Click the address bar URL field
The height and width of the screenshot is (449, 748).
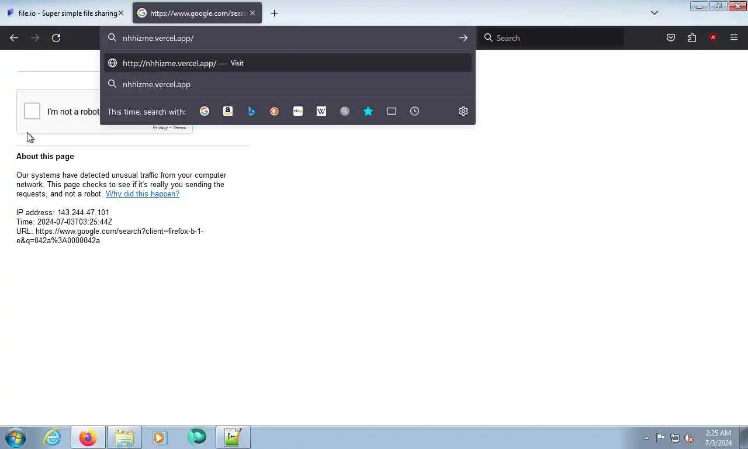(286, 38)
